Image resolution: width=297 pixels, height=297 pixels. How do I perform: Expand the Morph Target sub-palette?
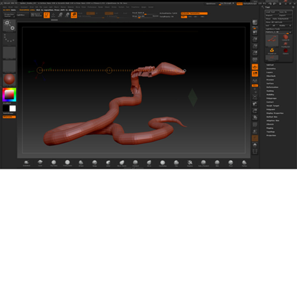point(273,106)
